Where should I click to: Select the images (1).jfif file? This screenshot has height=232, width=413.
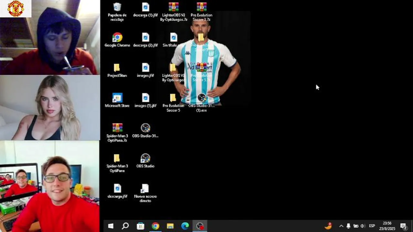pos(145,100)
